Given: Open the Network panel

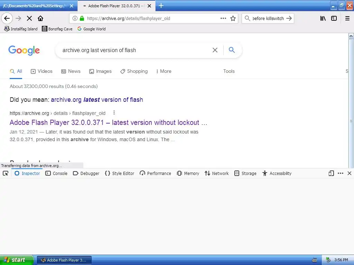Looking at the screenshot, I should point(217,173).
